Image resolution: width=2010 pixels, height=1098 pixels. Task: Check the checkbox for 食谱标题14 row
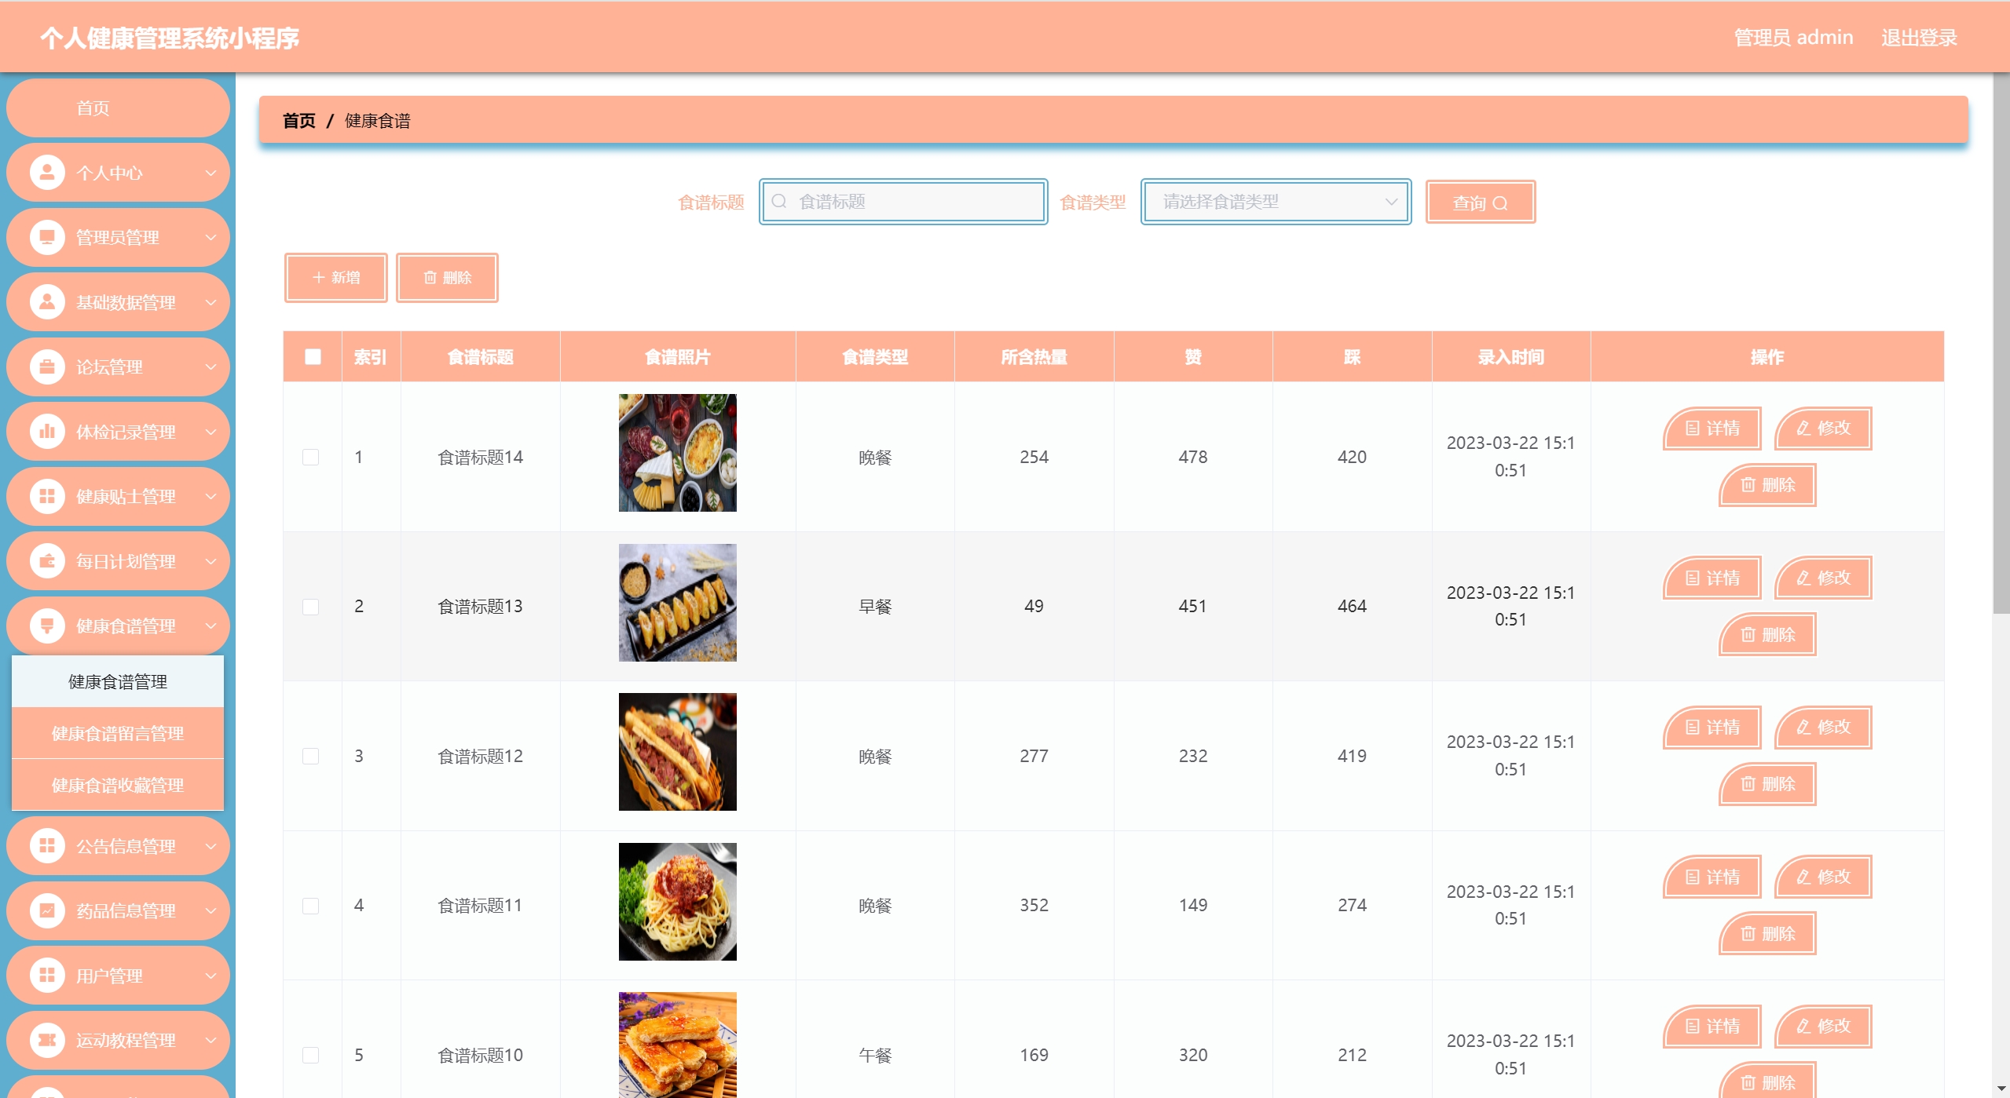tap(311, 457)
